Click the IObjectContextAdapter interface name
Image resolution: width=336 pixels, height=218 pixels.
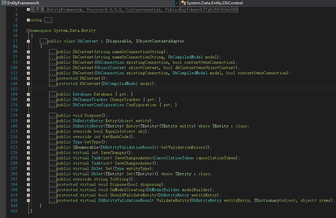(160, 41)
